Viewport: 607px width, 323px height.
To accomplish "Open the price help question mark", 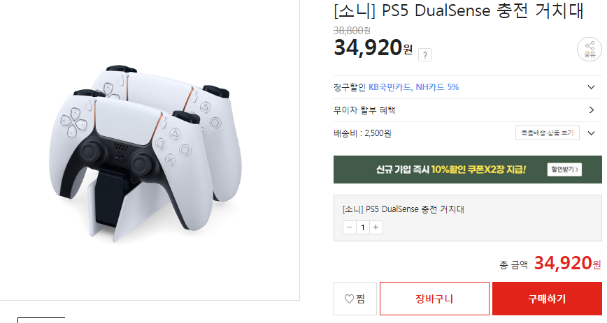I will (x=424, y=55).
